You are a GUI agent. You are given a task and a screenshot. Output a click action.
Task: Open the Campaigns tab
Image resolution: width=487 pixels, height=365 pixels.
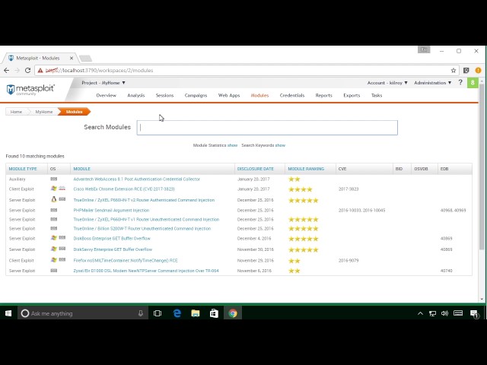(x=196, y=95)
